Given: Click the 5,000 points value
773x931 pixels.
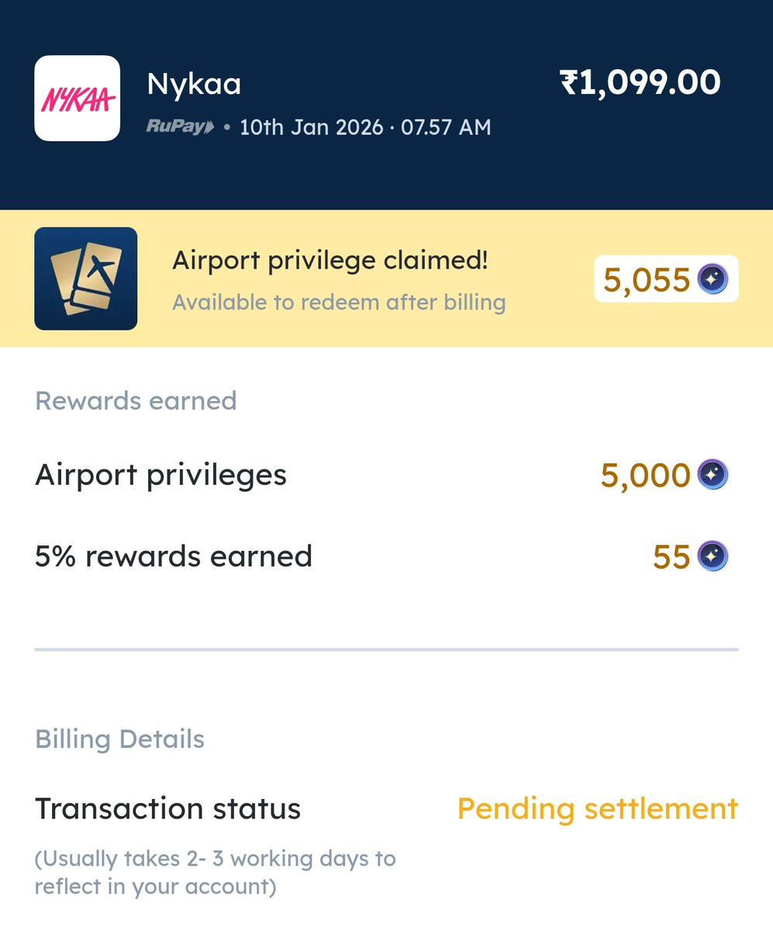Looking at the screenshot, I should click(x=645, y=475).
